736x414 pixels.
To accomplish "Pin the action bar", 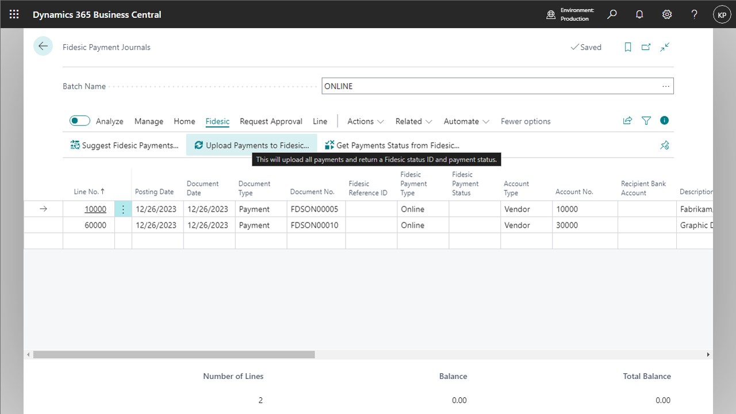I will (x=665, y=145).
